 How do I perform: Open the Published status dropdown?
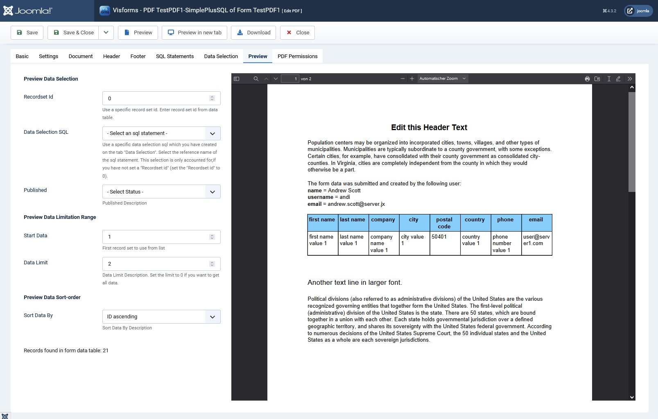pyautogui.click(x=161, y=191)
